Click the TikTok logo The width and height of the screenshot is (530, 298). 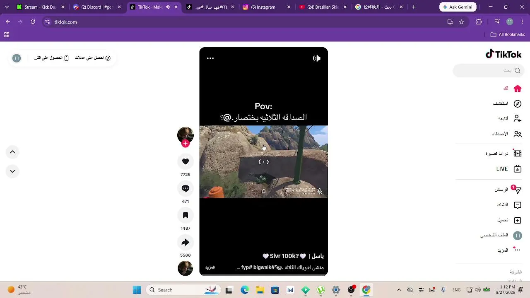tap(503, 54)
